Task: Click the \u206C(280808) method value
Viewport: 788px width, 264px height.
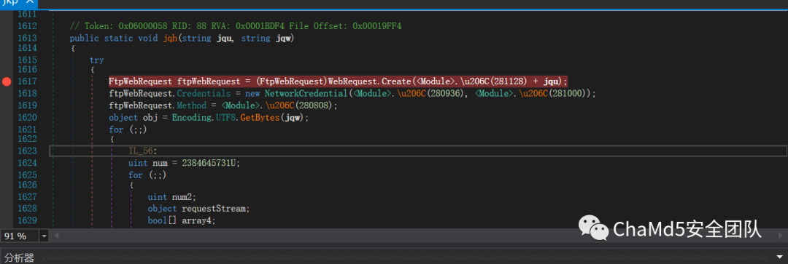Action: 299,105
